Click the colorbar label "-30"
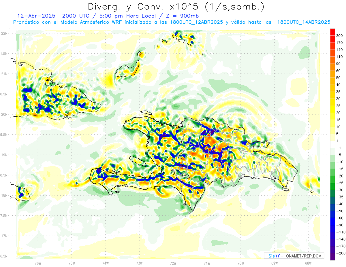The width and height of the screenshot is (346, 267). [340, 190]
